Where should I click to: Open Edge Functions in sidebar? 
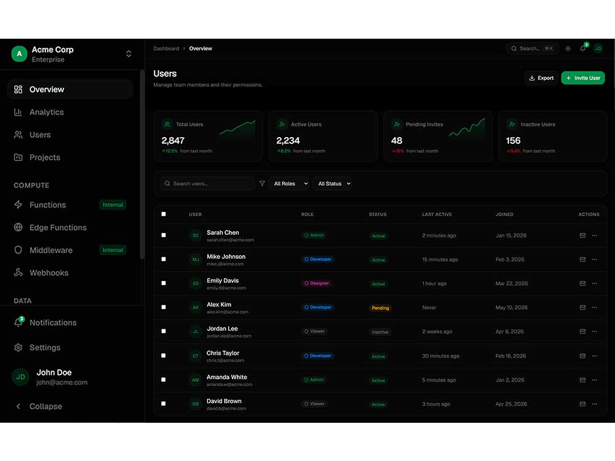(70, 228)
